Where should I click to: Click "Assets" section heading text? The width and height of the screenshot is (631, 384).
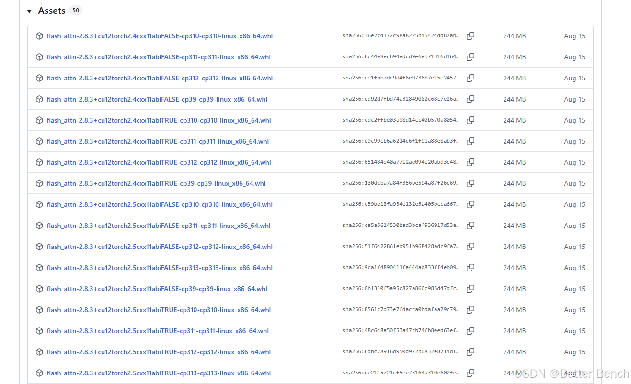[52, 11]
